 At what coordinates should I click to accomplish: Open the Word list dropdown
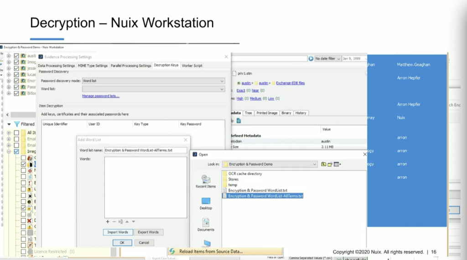click(222, 89)
